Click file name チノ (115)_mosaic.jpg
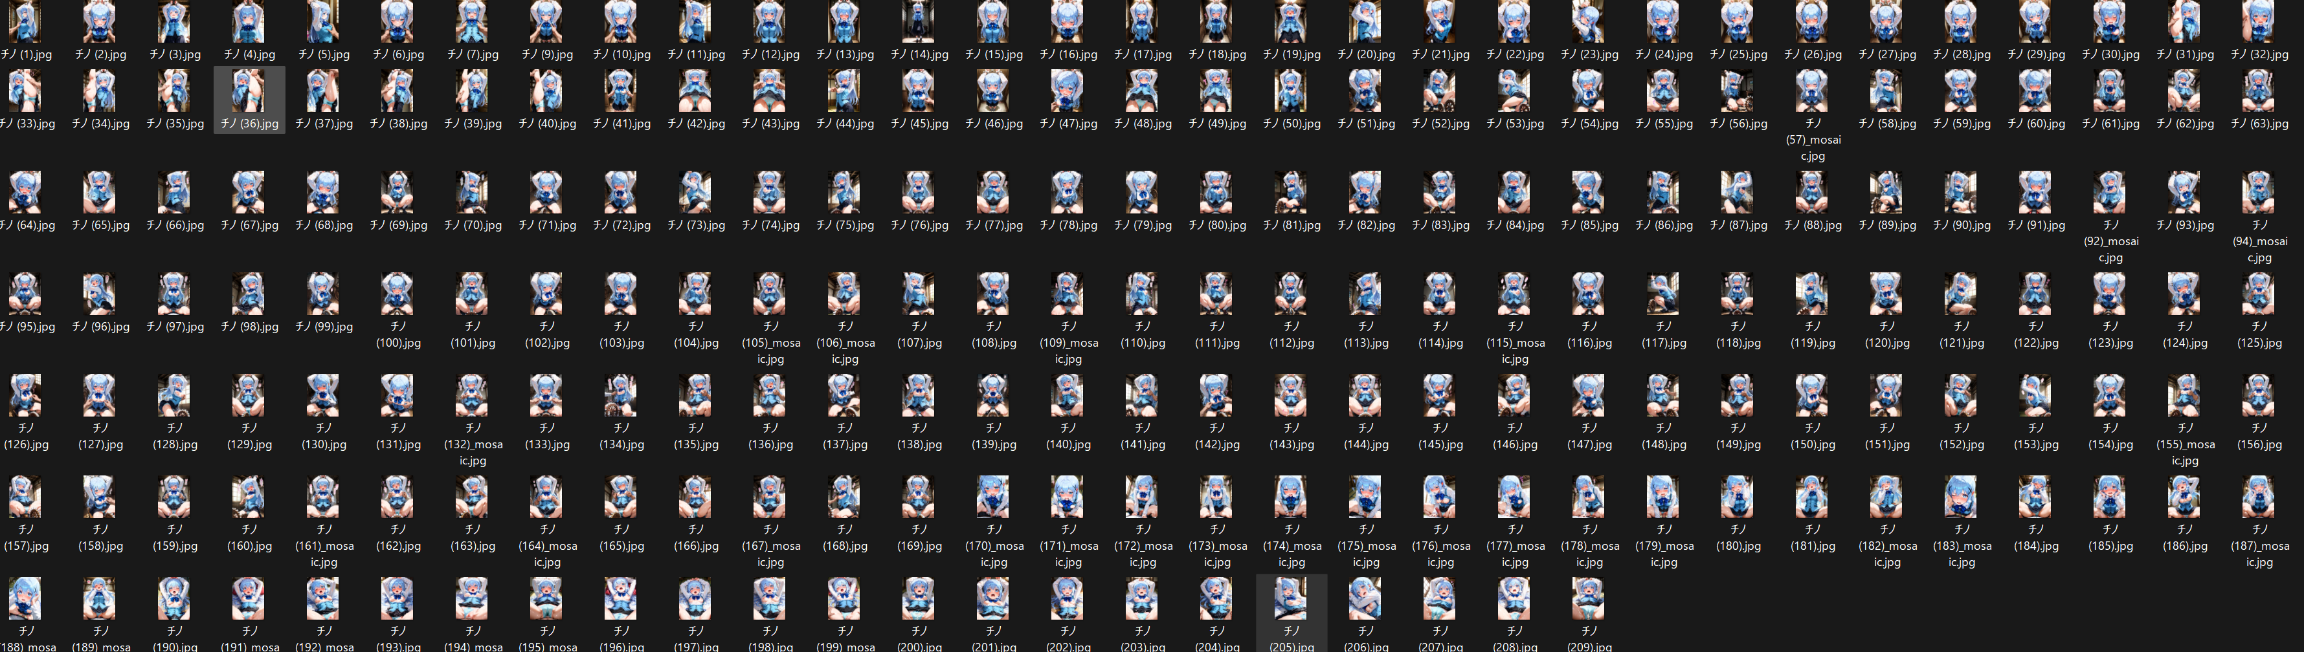This screenshot has height=652, width=2304. (1515, 343)
